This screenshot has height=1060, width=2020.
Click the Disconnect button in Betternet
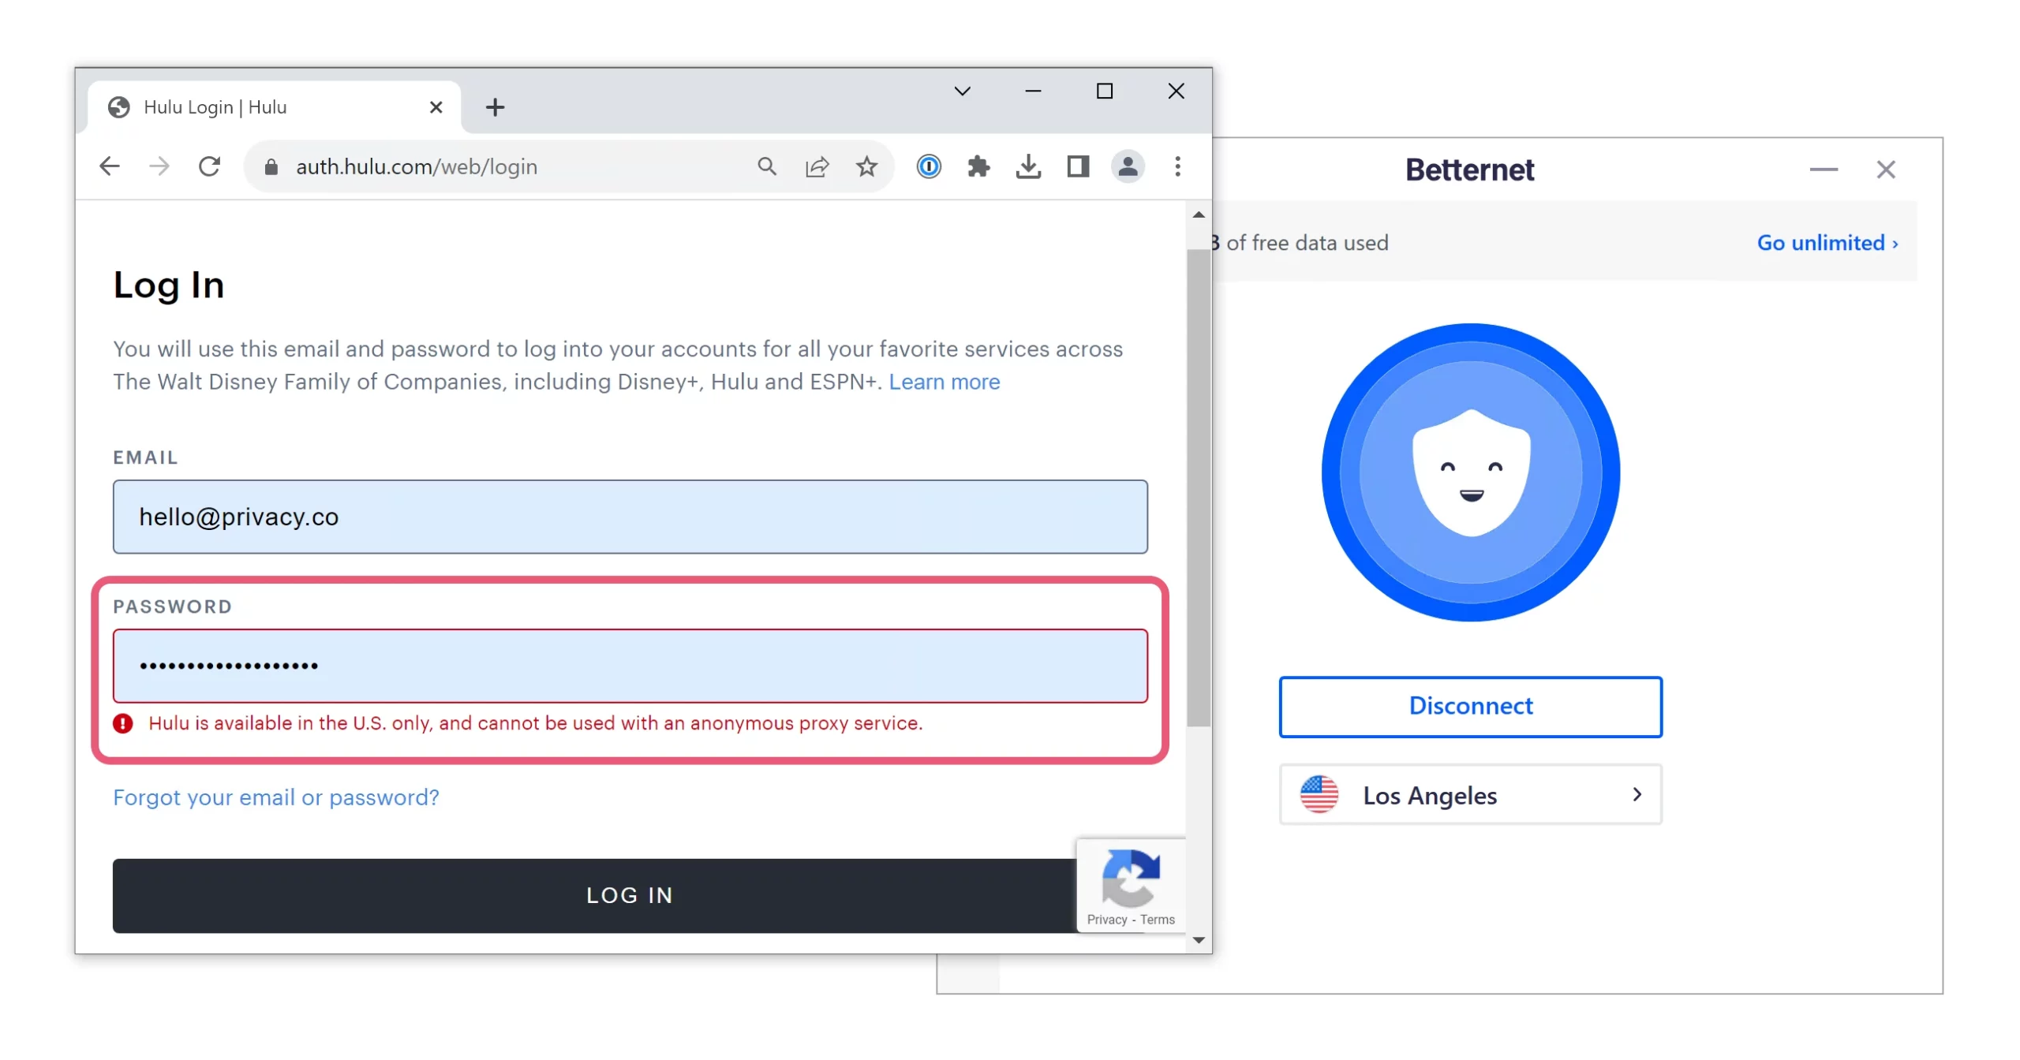1469,707
